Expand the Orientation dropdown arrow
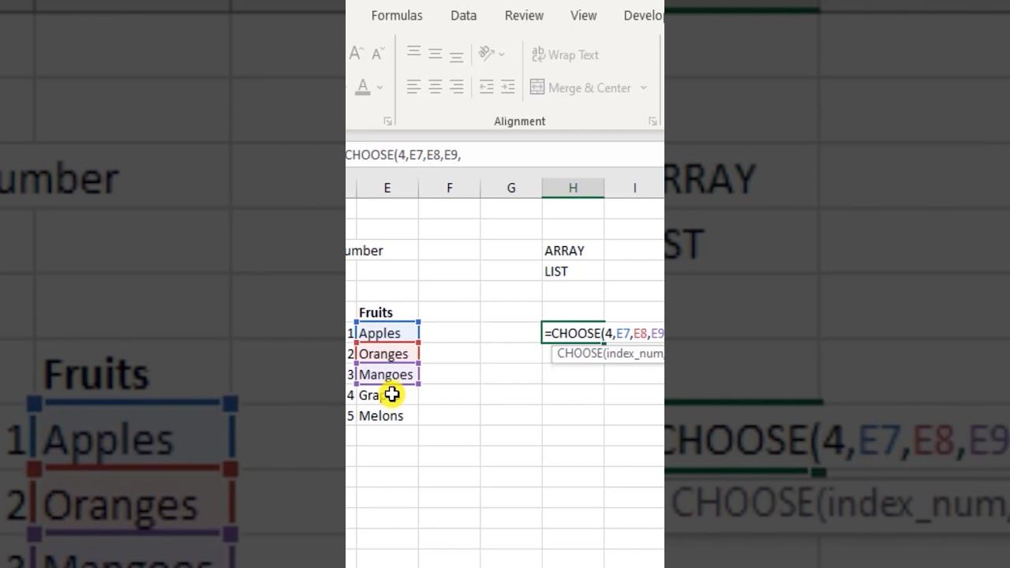The height and width of the screenshot is (568, 1010). (x=501, y=54)
